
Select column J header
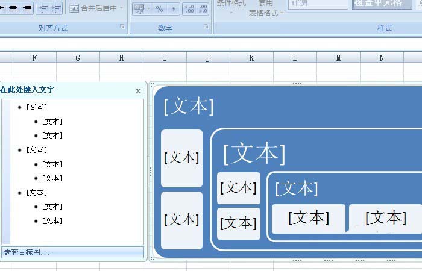click(209, 58)
